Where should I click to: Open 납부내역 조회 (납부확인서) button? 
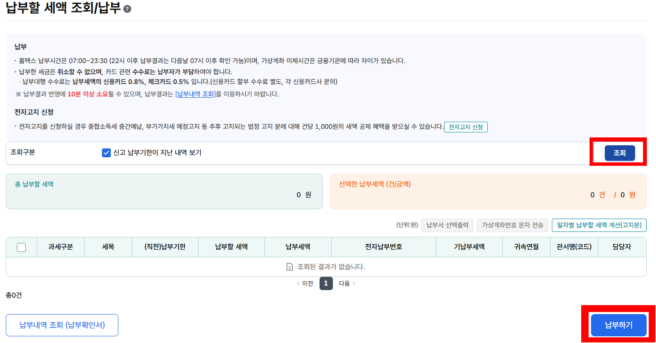tap(62, 325)
